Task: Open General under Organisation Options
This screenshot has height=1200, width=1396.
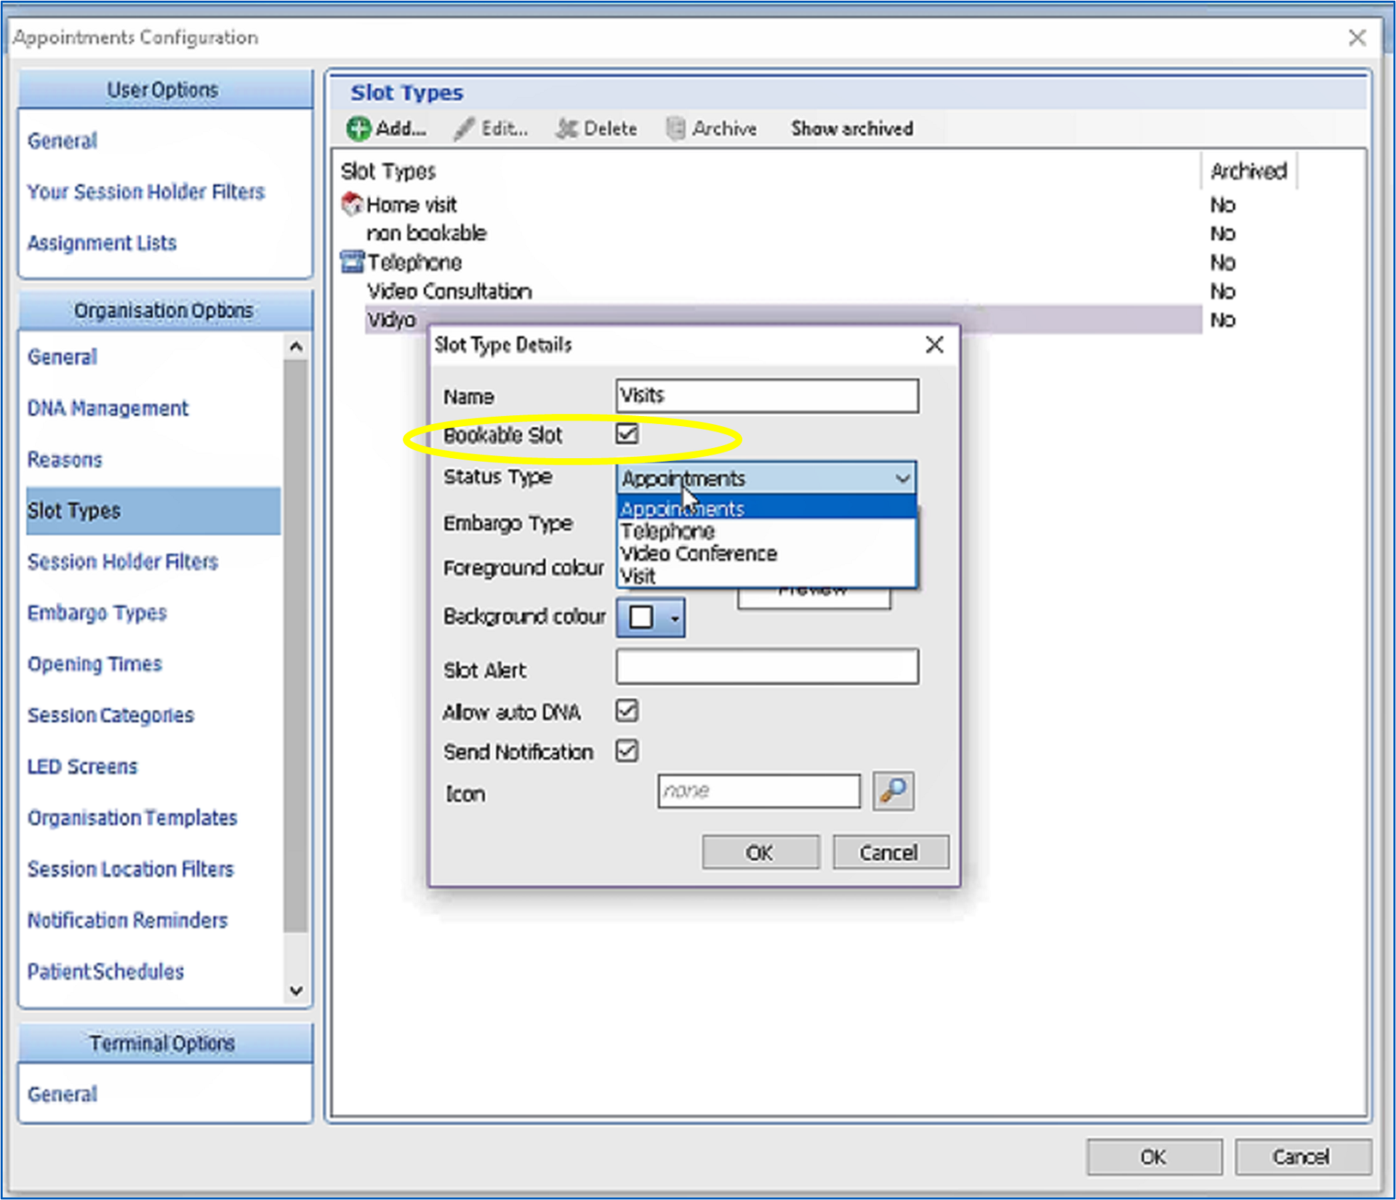Action: tap(63, 357)
